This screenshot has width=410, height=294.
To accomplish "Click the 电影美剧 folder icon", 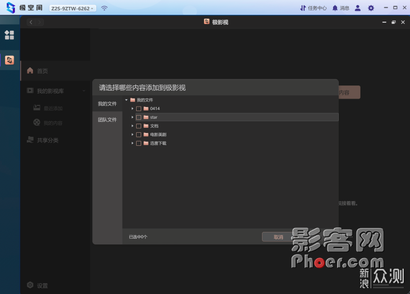I will point(146,134).
